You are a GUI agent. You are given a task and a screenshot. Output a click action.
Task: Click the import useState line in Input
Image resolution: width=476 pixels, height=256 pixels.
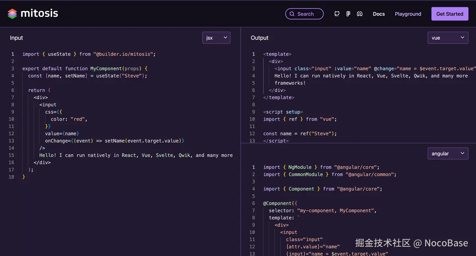click(89, 54)
